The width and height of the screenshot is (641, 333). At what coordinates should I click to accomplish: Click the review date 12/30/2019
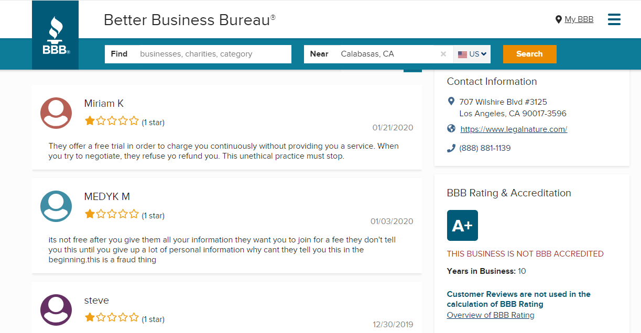(x=393, y=325)
